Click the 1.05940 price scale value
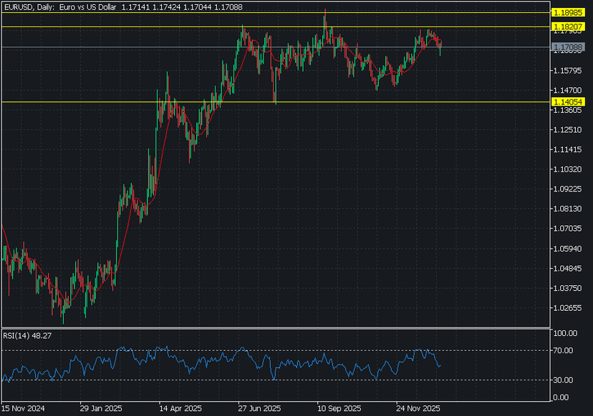Image resolution: width=593 pixels, height=416 pixels. pos(567,249)
